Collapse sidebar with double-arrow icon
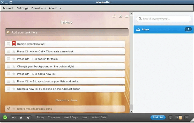The width and height of the screenshot is (194, 123). point(186,117)
